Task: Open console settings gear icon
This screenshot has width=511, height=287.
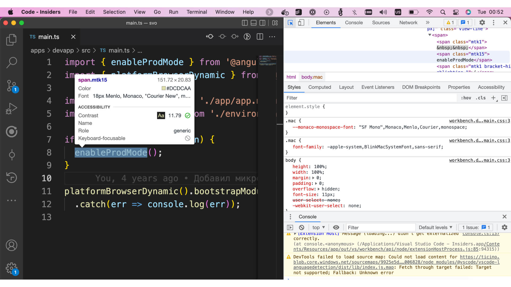Action: pyautogui.click(x=504, y=227)
